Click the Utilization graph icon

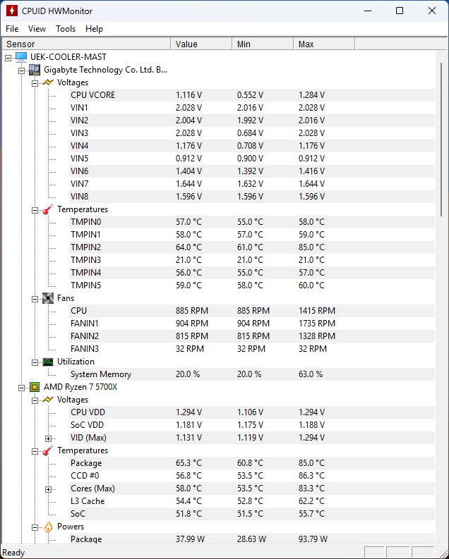click(48, 362)
